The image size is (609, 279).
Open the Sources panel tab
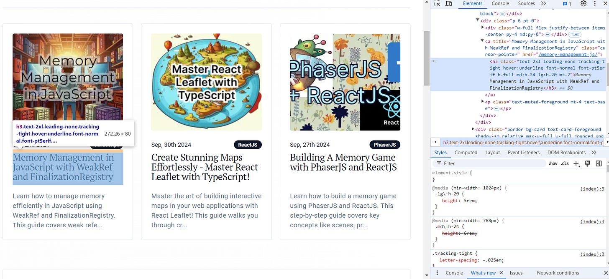point(526,4)
